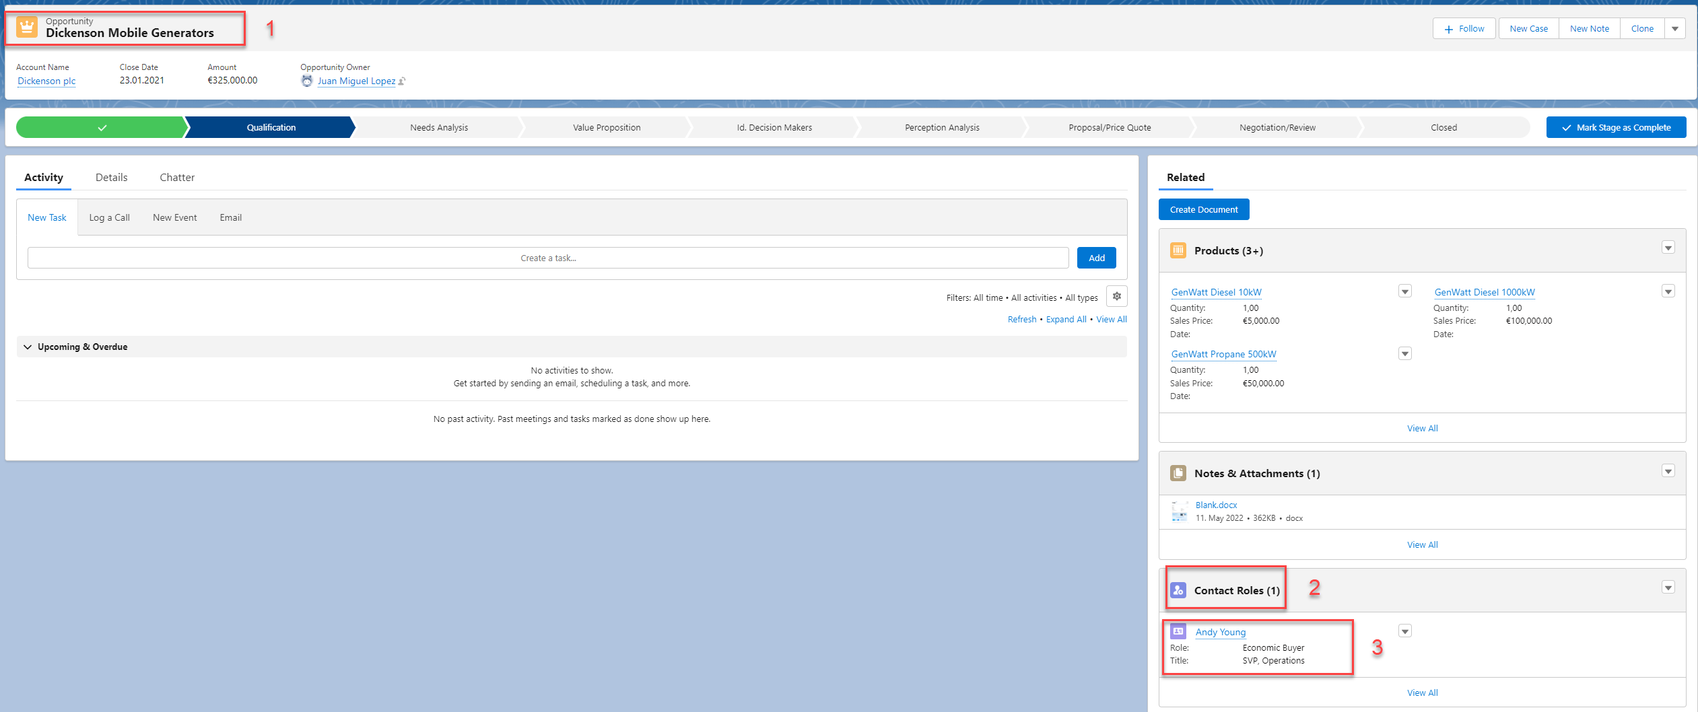
Task: Click the Notes & Attachments icon
Action: (1178, 473)
